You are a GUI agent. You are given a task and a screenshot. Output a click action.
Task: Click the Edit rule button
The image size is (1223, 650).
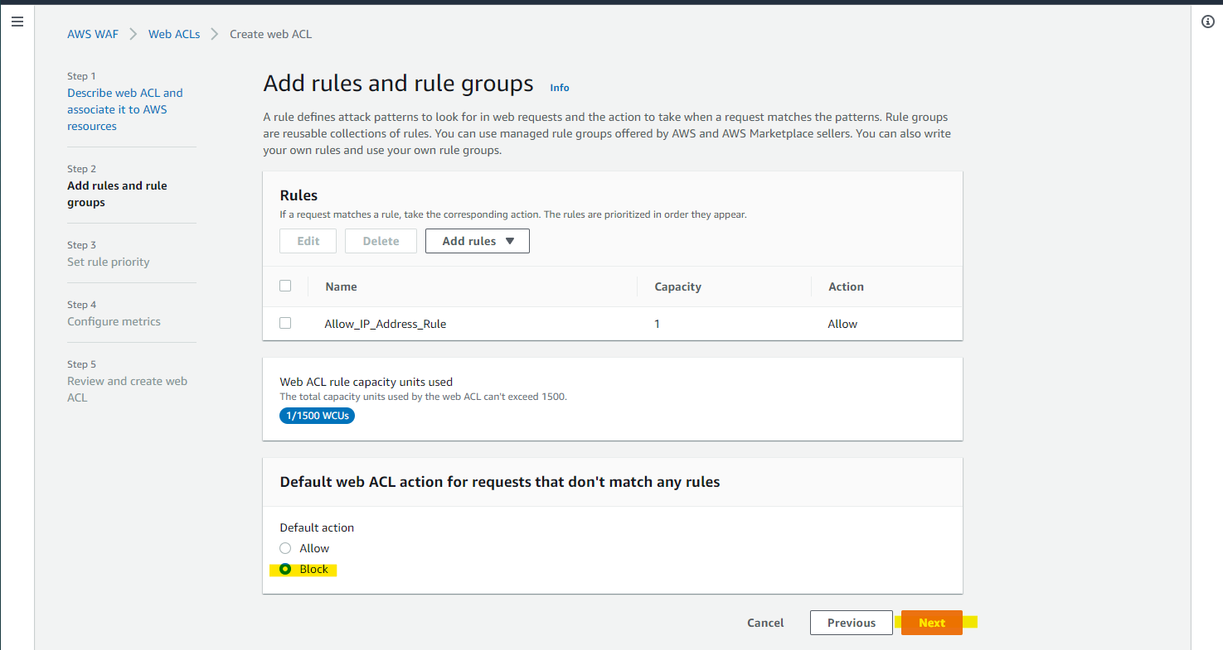308,241
